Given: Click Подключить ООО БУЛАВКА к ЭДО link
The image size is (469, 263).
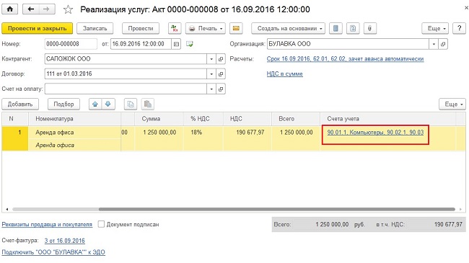Looking at the screenshot, I should click(x=53, y=252).
